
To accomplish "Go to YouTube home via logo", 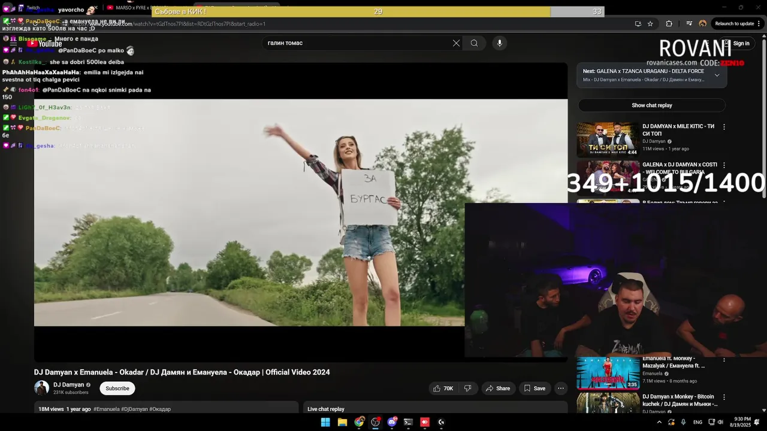I will point(44,43).
